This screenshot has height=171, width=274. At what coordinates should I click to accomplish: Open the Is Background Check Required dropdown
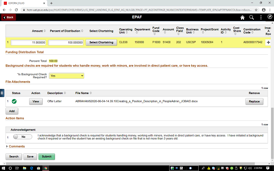tap(66, 76)
